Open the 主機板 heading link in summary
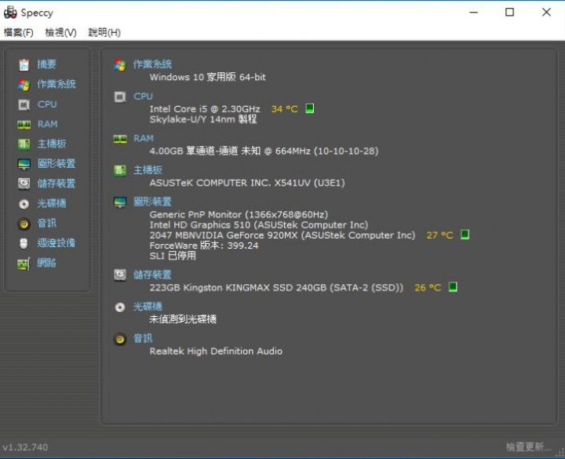The height and width of the screenshot is (459, 565). 148,170
